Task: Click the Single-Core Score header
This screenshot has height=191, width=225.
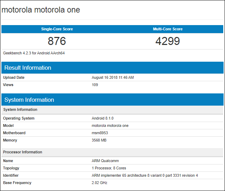Action: [x=57, y=29]
